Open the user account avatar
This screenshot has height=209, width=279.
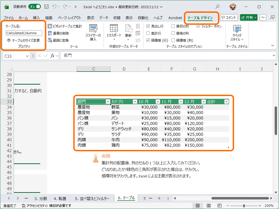[233, 7]
